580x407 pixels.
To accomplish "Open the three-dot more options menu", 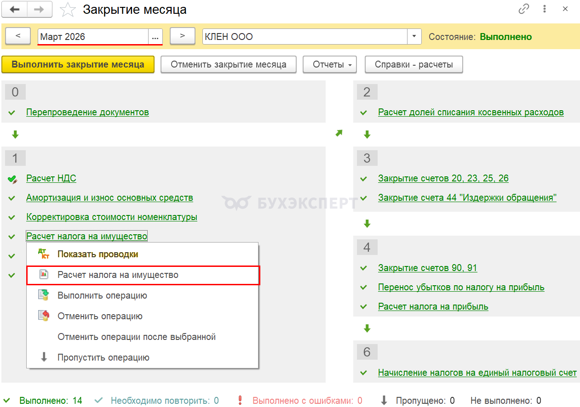I will (x=545, y=9).
